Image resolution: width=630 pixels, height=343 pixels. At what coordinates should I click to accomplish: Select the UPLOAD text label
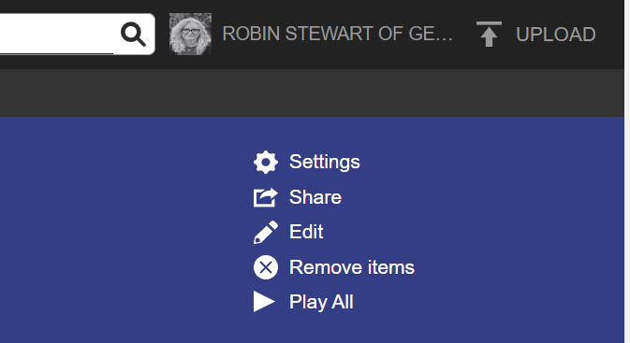[556, 35]
